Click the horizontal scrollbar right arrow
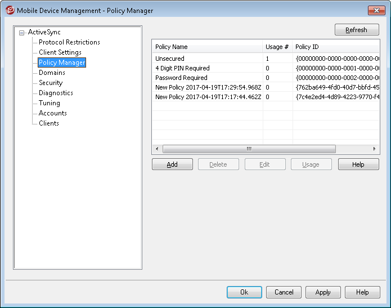Screen dimensions: 391x308 (x=375, y=149)
